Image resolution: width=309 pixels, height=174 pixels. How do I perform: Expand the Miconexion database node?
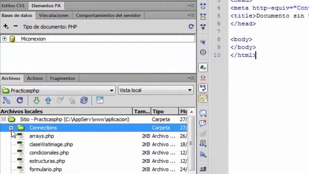tap(4, 39)
